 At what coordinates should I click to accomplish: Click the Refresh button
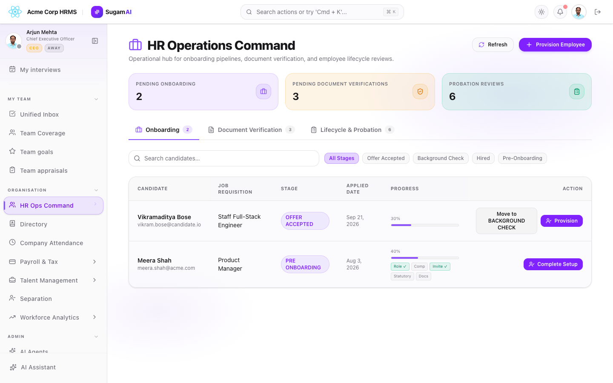click(x=493, y=45)
